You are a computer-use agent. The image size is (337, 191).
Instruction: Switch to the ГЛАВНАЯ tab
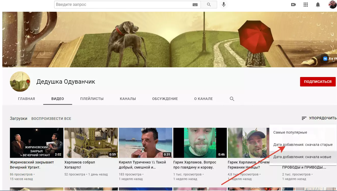tap(26, 99)
